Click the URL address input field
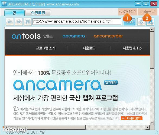Image resolution: width=159 pixels, height=135 pixels. (x=77, y=21)
